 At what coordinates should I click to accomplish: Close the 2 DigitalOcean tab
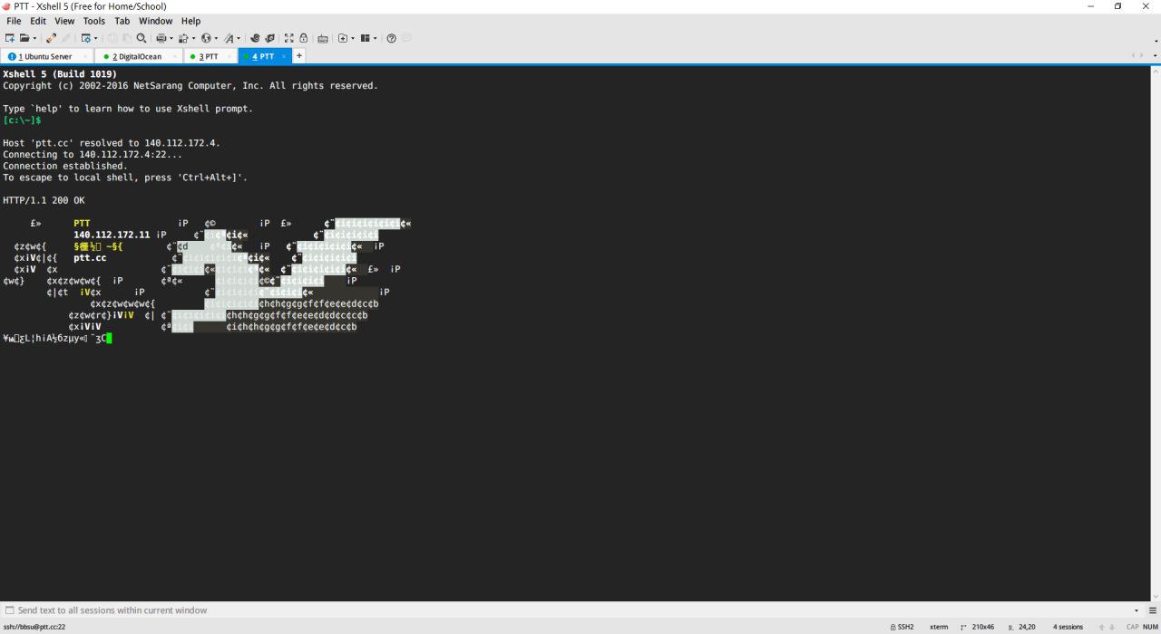coord(175,56)
